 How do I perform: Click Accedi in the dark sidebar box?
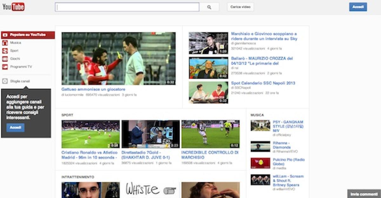15,128
